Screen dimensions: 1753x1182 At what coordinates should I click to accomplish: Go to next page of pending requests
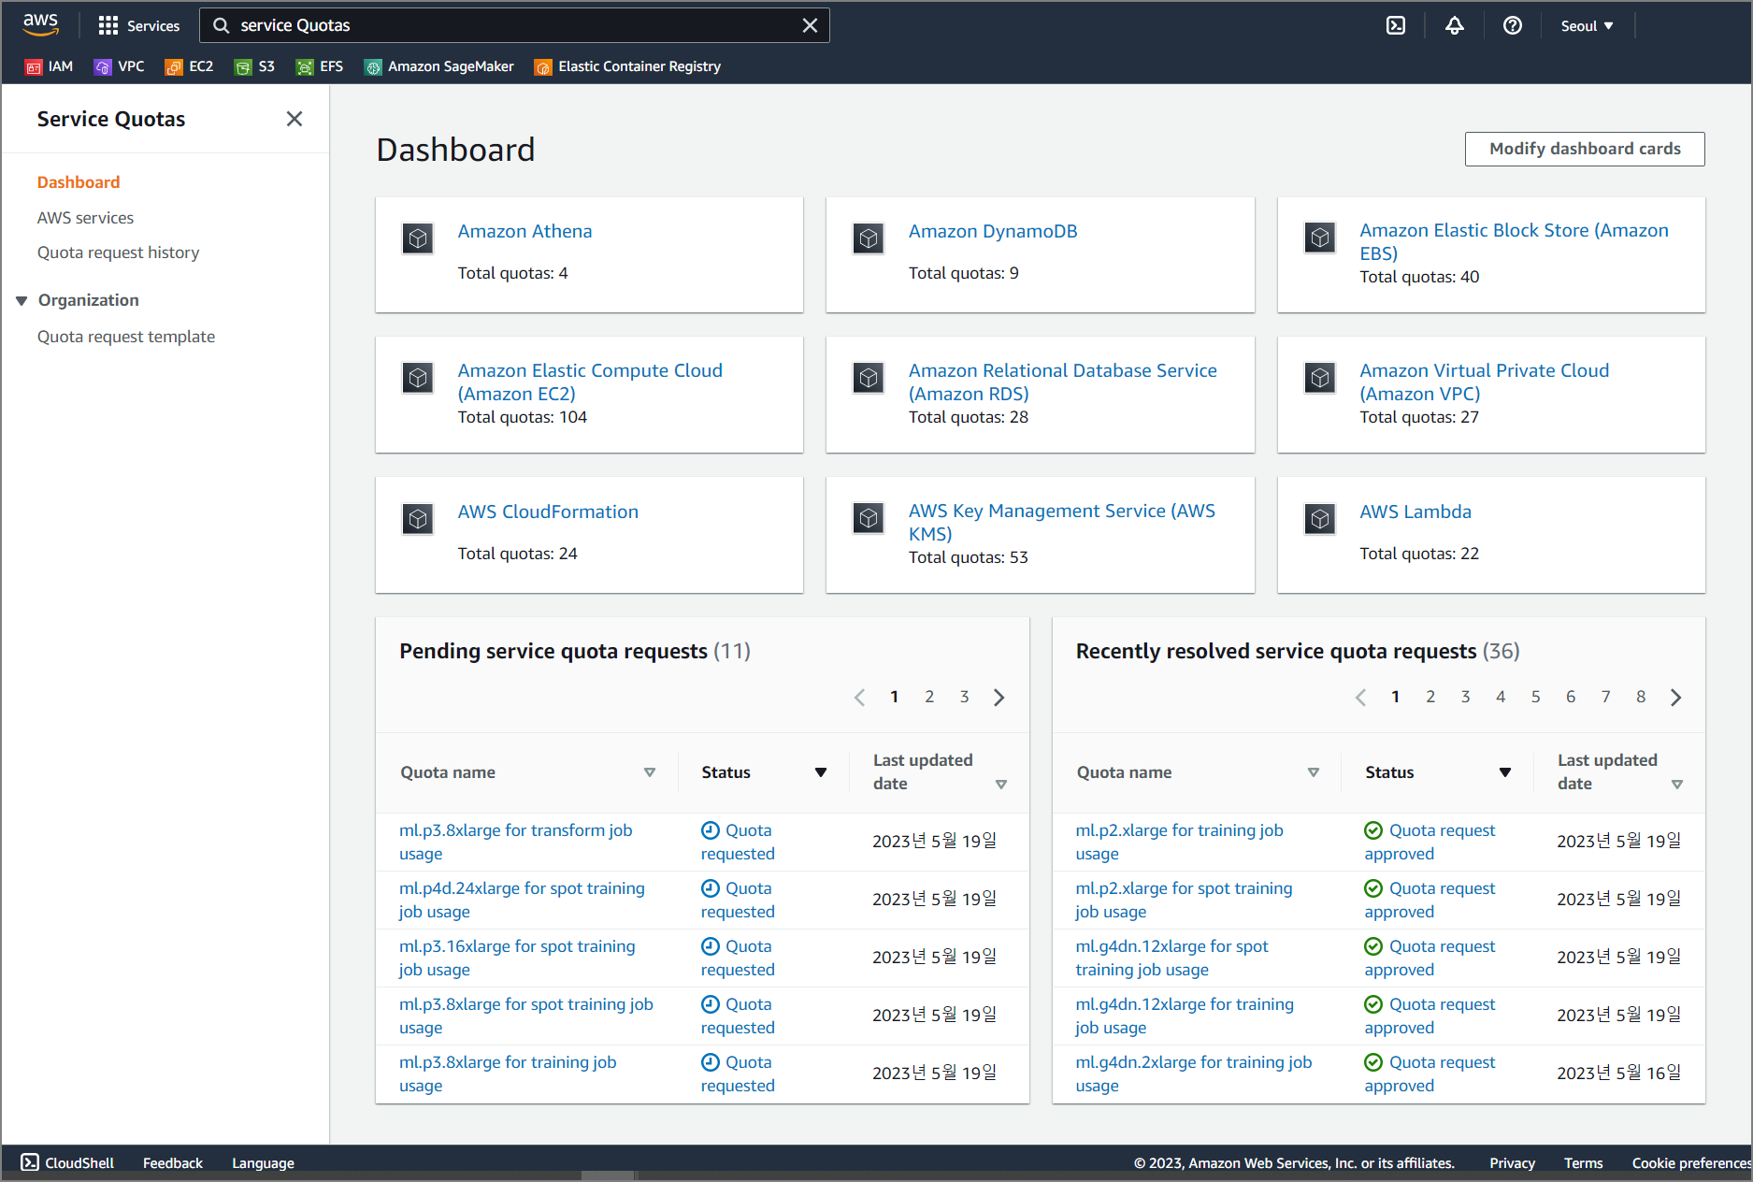click(999, 698)
